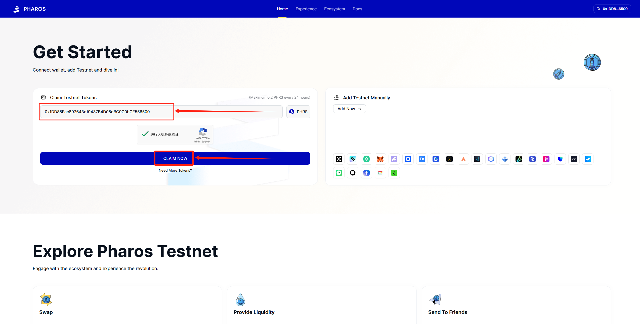Image resolution: width=640 pixels, height=324 pixels.
Task: Choose the indigo zigzag wallet icon
Action: [532, 159]
